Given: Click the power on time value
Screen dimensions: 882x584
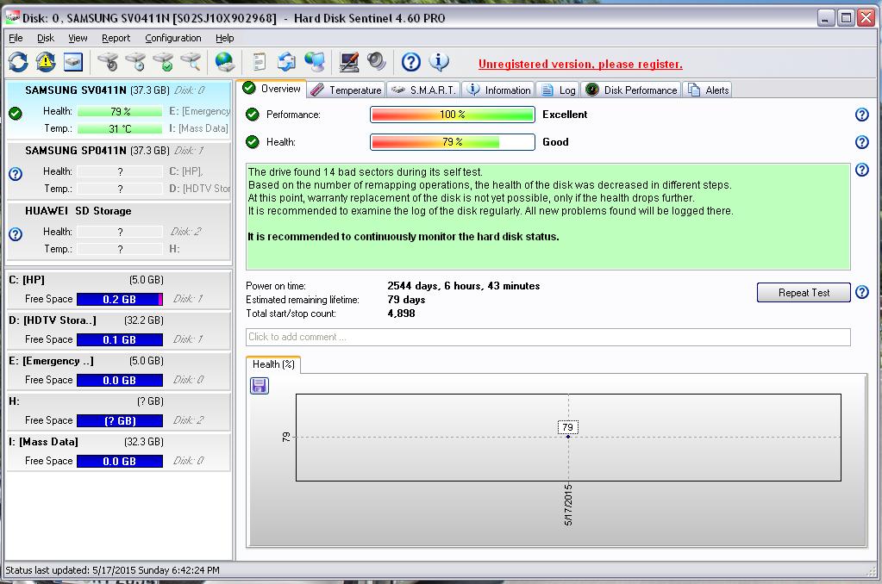Looking at the screenshot, I should click(x=464, y=285).
